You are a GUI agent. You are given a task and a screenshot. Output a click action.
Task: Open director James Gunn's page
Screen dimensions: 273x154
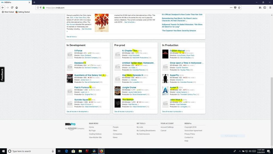coord(85,80)
